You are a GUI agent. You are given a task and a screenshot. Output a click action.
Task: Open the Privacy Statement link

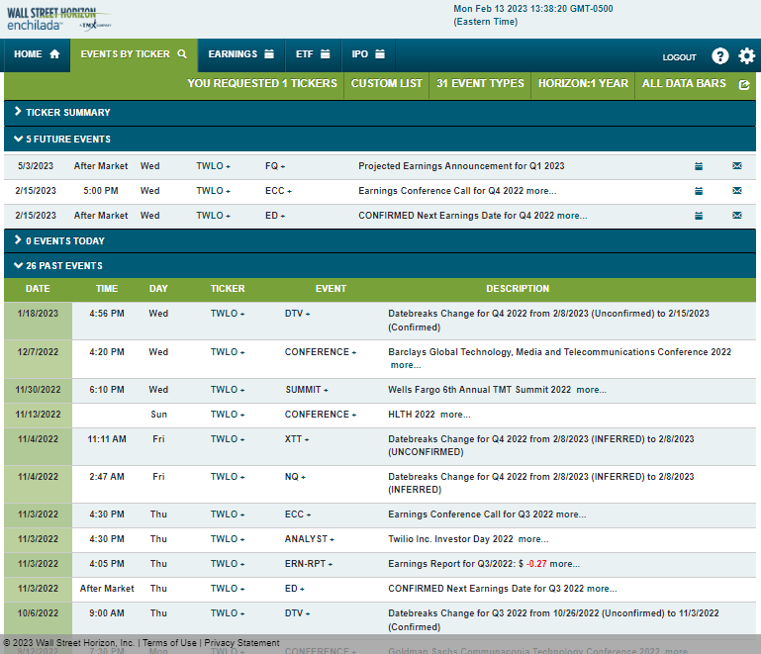(x=241, y=643)
